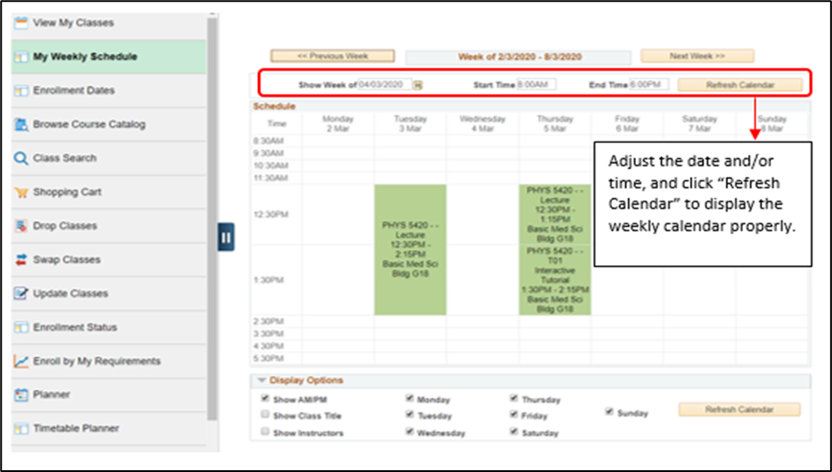
Task: Uncheck the Wednesday checkbox
Action: pos(409,431)
